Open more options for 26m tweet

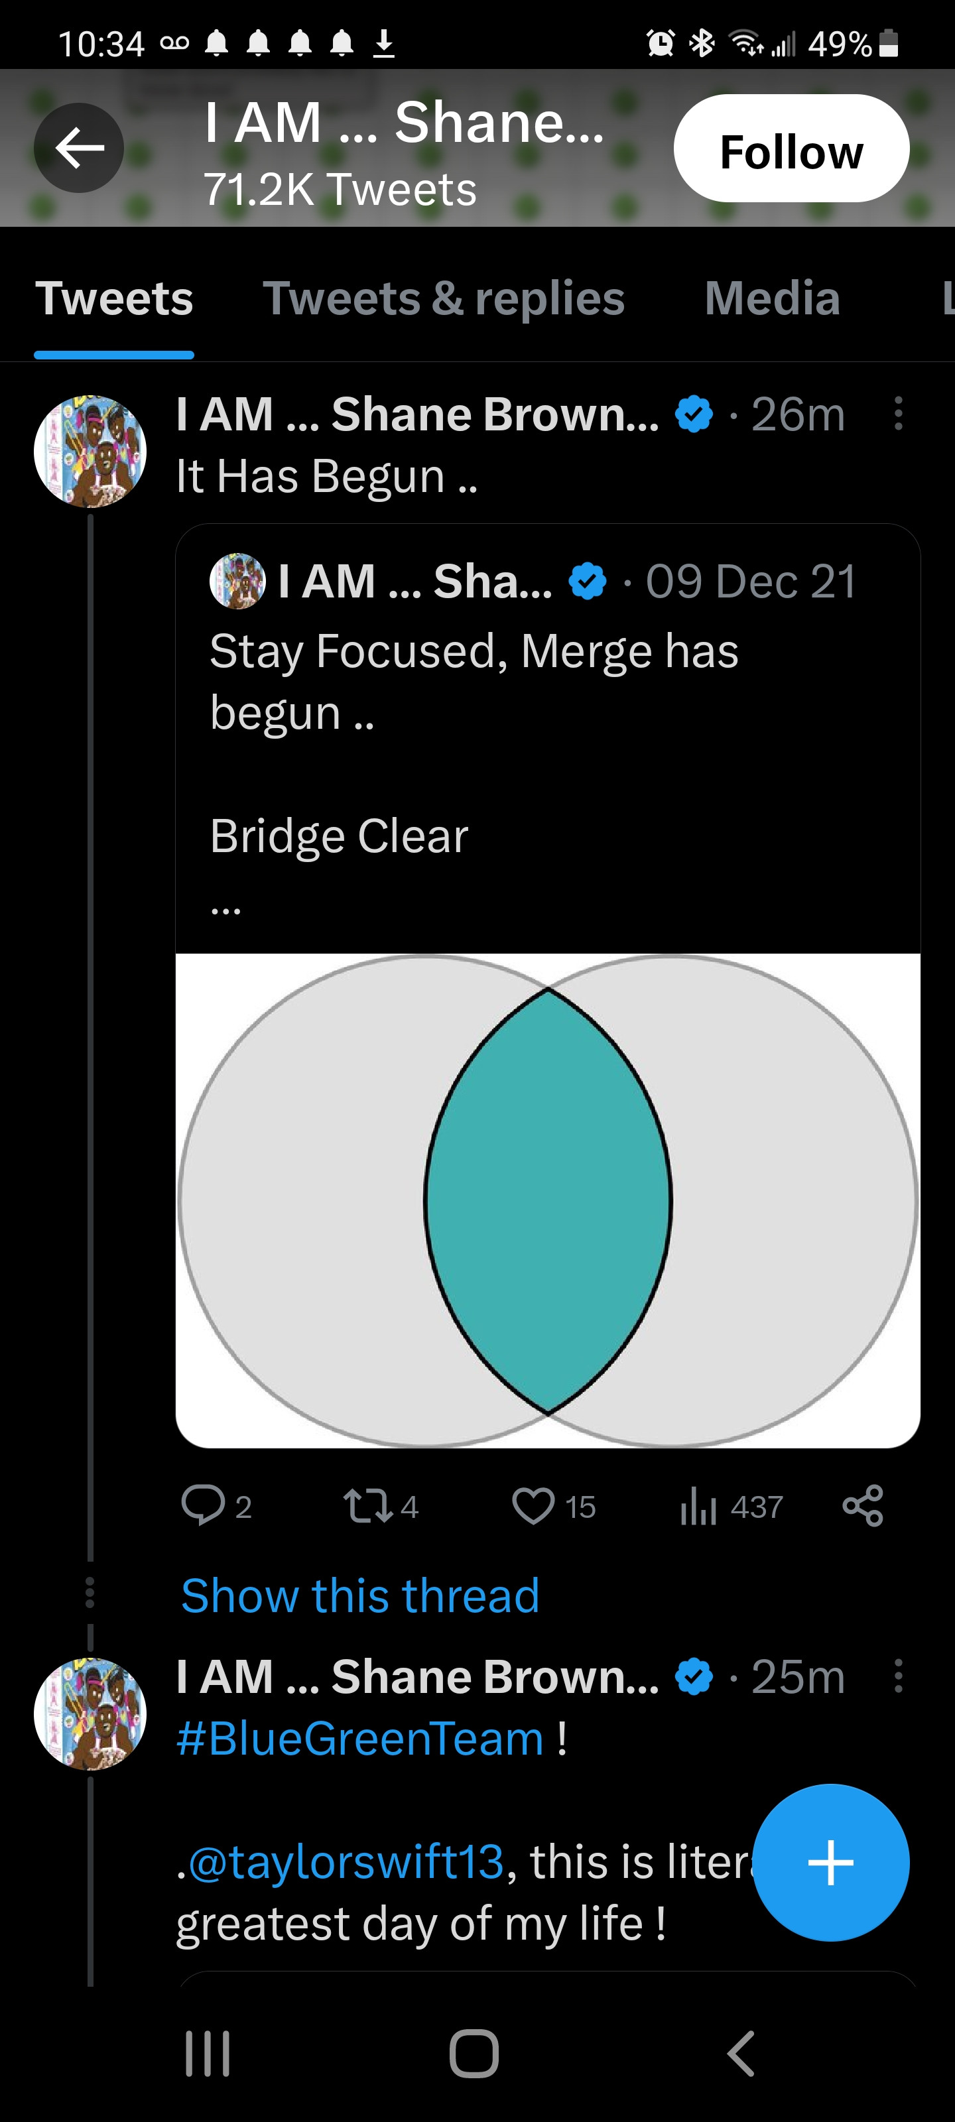point(898,414)
